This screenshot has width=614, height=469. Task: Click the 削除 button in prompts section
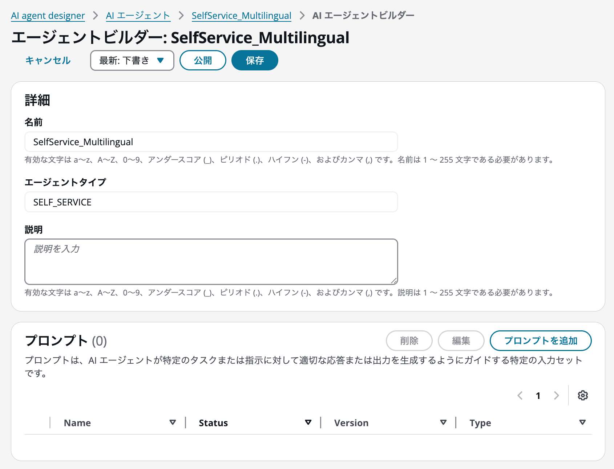(409, 340)
